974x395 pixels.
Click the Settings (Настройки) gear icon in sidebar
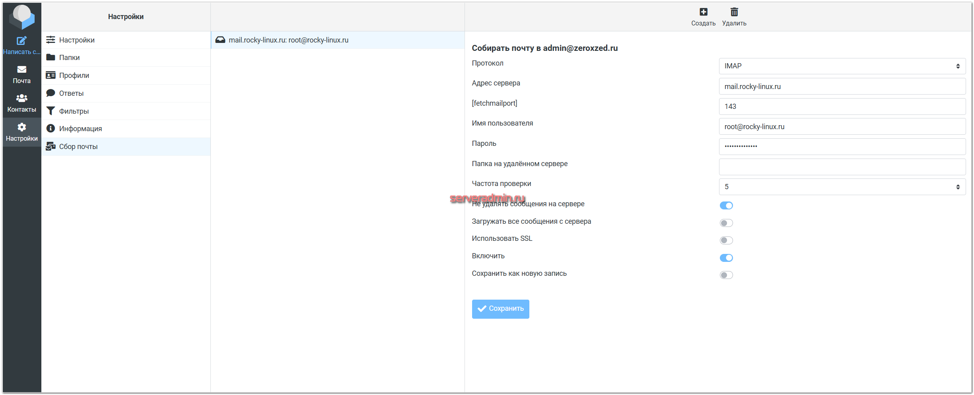[x=21, y=127]
